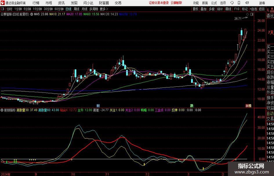Switch to 15分钟 period tab
Screen dimensions: 274x176
pyautogui.click(x=37, y=9)
